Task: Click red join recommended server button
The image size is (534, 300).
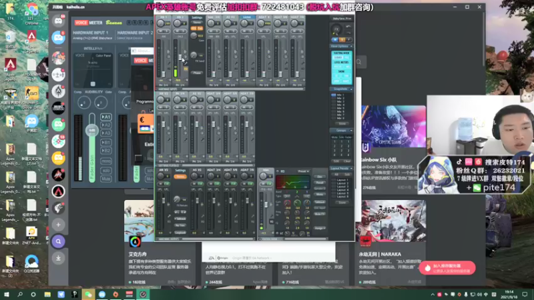Action: (447, 268)
